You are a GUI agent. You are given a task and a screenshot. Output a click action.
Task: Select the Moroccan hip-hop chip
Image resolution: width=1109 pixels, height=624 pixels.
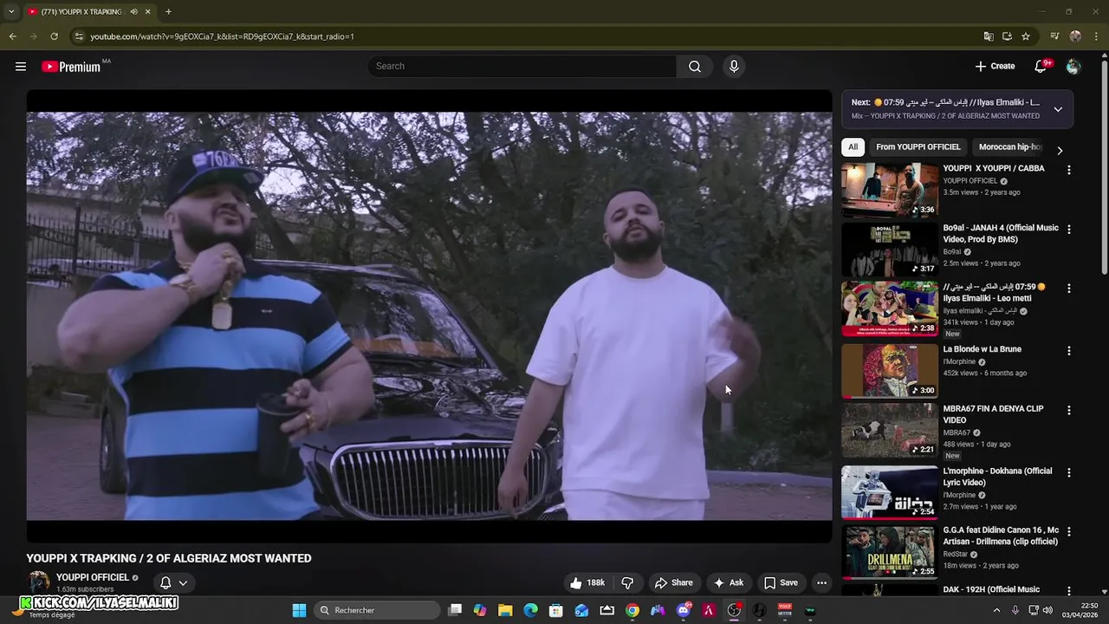click(x=1010, y=146)
